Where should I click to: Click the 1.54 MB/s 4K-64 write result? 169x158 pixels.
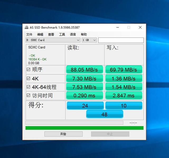click(x=124, y=87)
